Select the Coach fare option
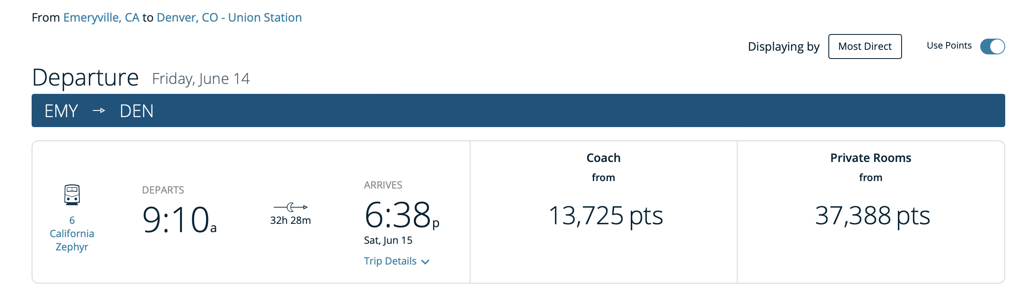 pyautogui.click(x=604, y=212)
